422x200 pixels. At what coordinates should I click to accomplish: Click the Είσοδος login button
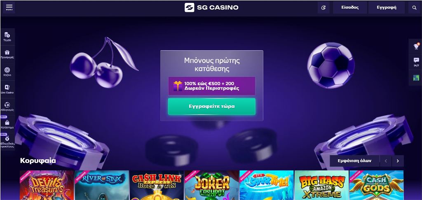(x=350, y=7)
